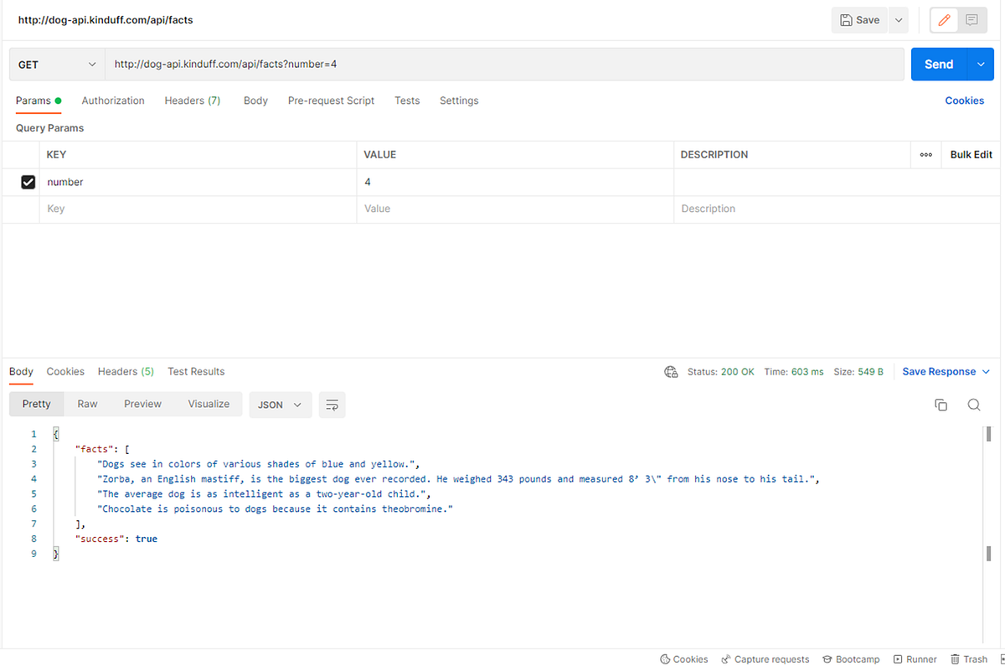Viewport: 1005px width, 666px height.
Task: Open the Runner from the bottom bar
Action: pyautogui.click(x=915, y=659)
